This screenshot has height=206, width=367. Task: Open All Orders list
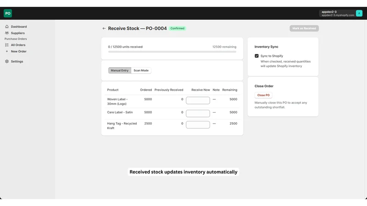pos(18,45)
